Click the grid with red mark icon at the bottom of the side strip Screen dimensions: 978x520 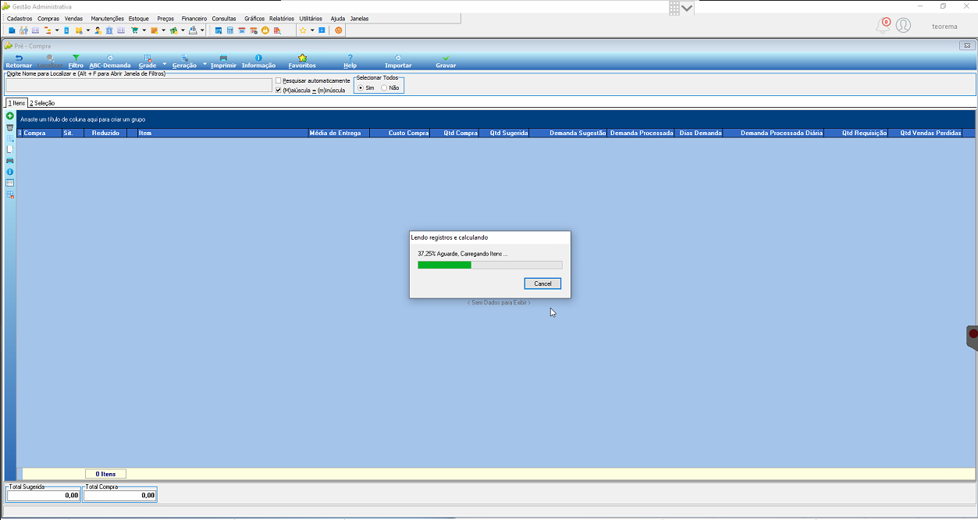(10, 194)
